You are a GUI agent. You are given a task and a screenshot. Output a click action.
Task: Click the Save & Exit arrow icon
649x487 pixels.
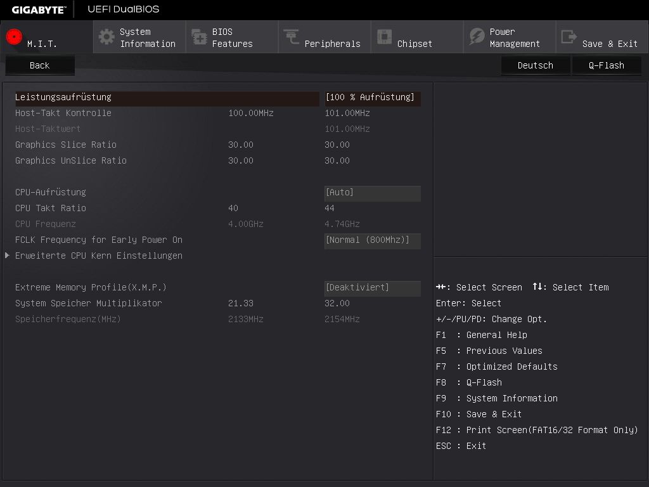569,37
